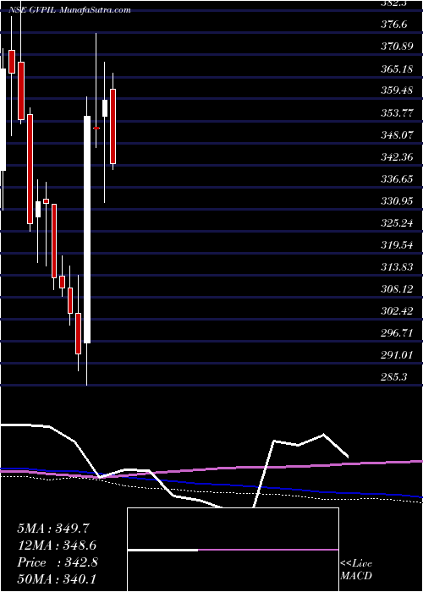Click the <<Live MACD label
This screenshot has height=592, width=423.
356,569
